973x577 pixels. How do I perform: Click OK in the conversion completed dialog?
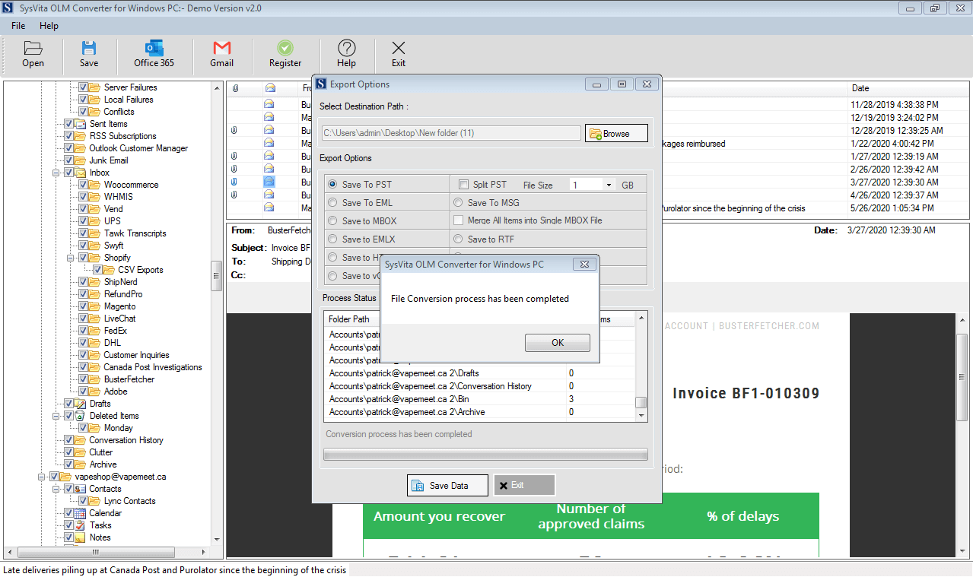[x=558, y=343]
